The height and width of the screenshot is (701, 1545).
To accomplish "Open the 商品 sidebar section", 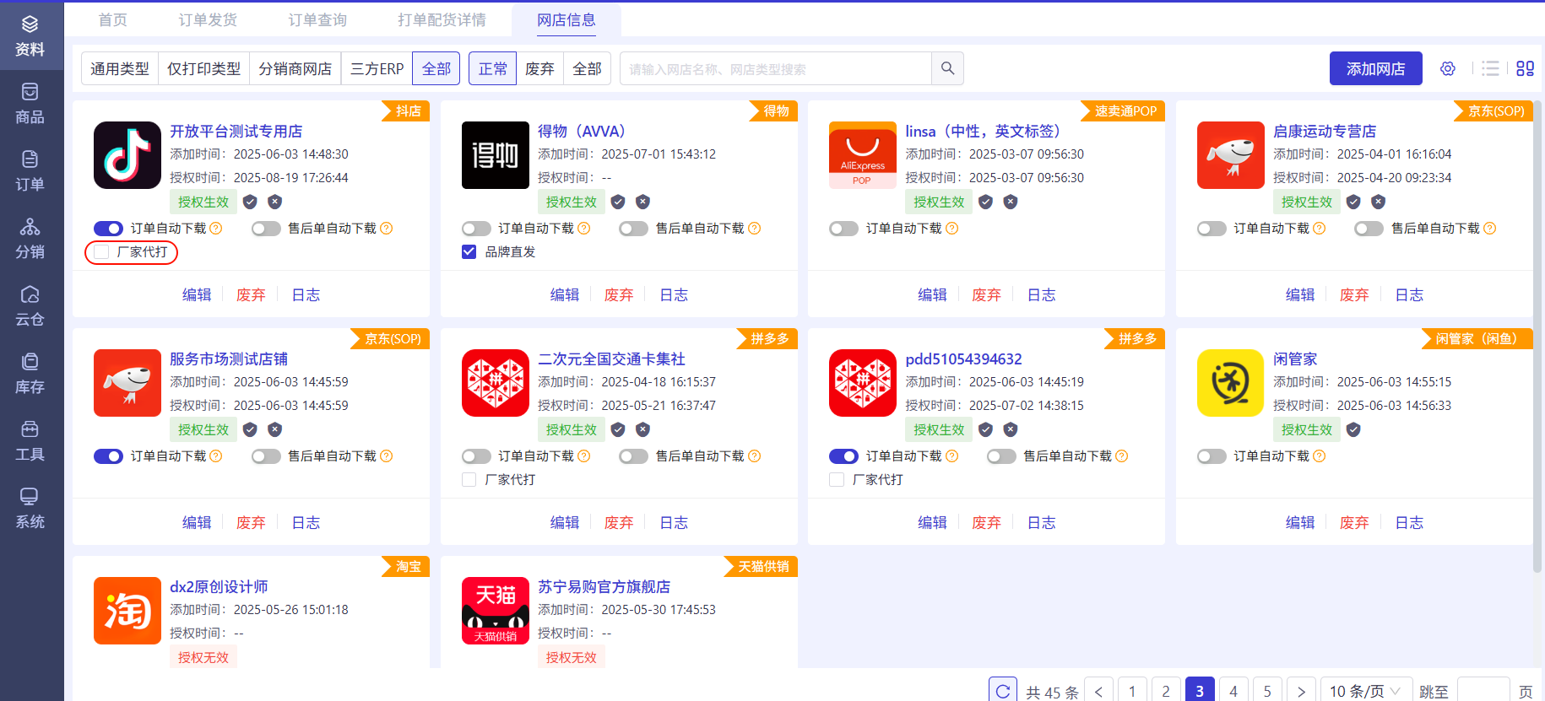I will pos(30,104).
